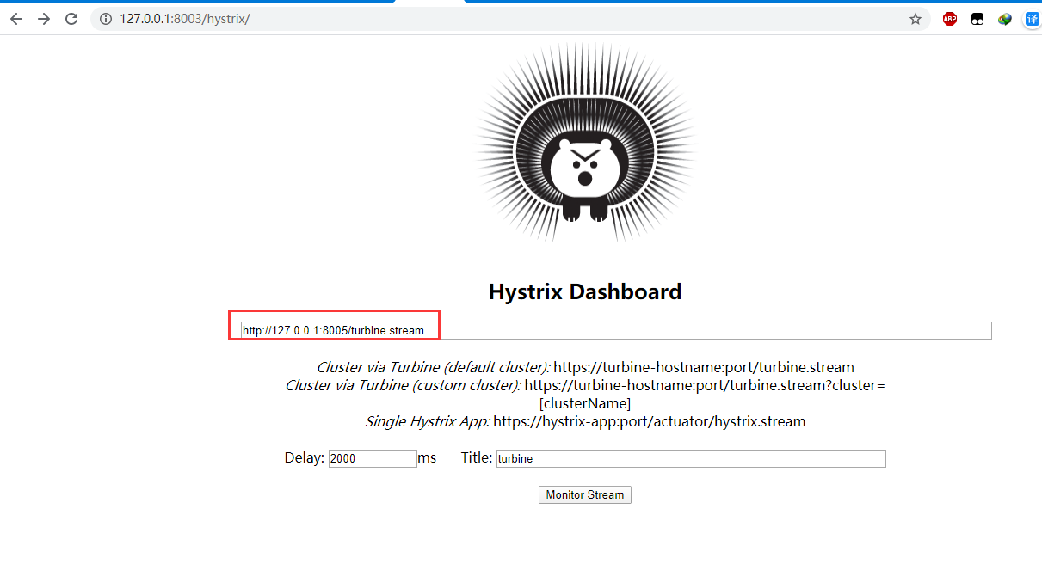Open the black mask extension icon
Screen dimensions: 1042x564
click(977, 19)
